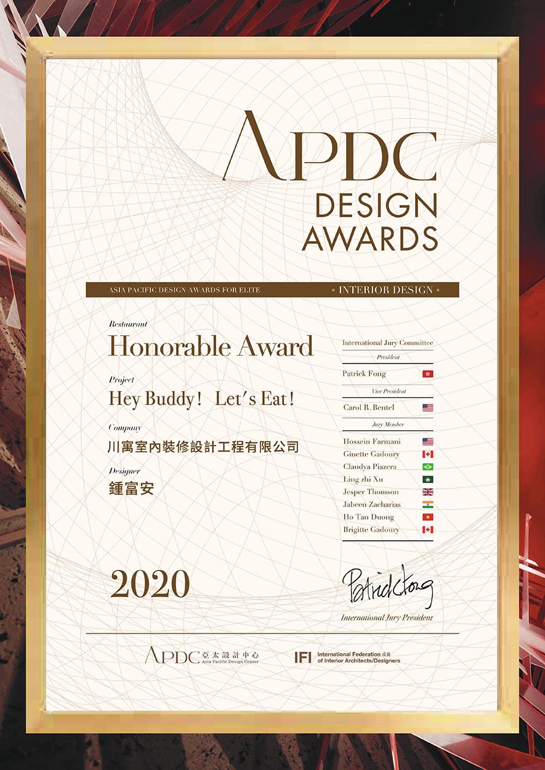
Task: Click project name 'Hey Buddy! Let's Eat!'
Action: coord(202,399)
